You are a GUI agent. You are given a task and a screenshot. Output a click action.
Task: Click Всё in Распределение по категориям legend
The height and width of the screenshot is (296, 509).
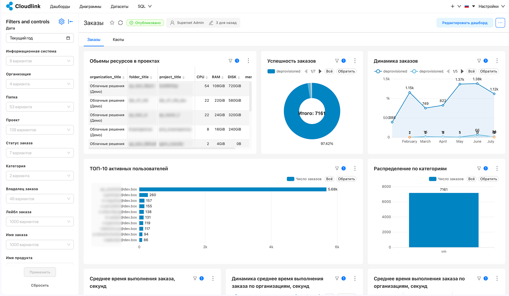tap(472, 179)
